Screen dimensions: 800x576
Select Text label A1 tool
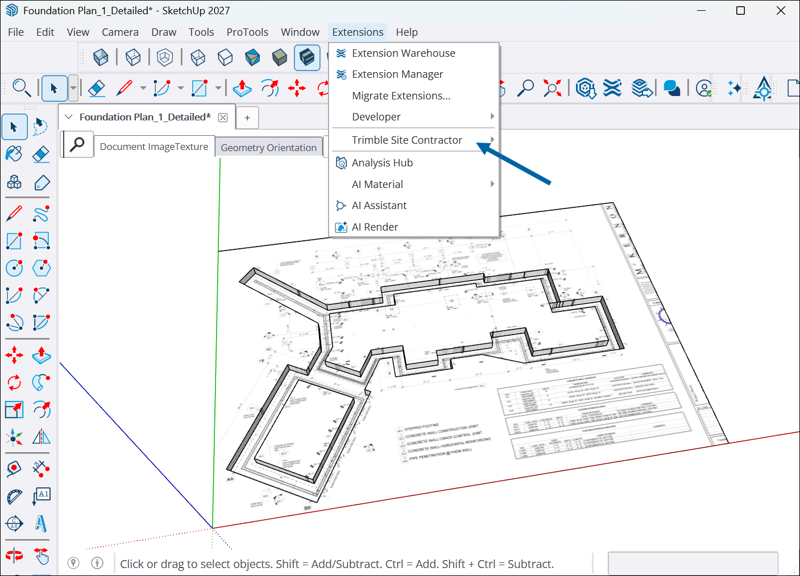(x=42, y=496)
